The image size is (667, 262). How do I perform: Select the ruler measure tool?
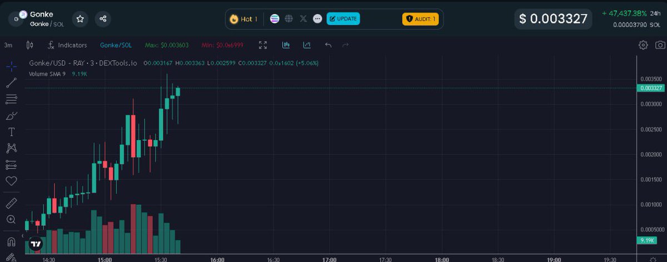point(11,203)
